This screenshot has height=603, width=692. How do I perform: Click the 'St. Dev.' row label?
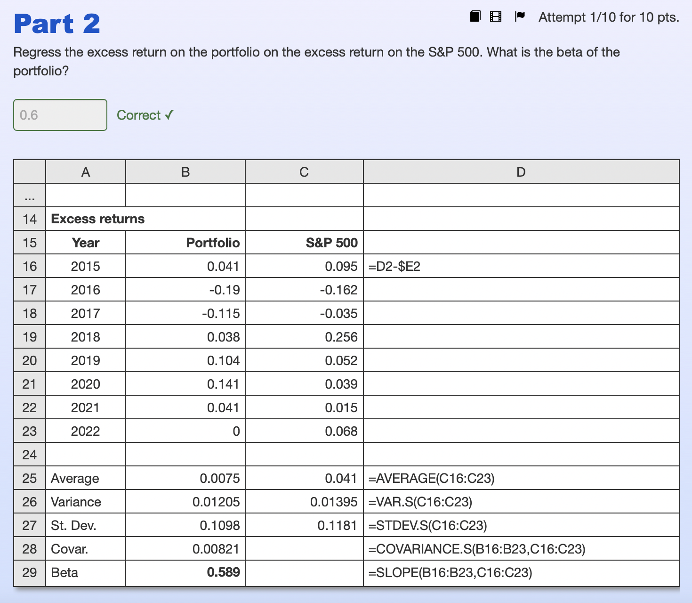[x=86, y=525]
